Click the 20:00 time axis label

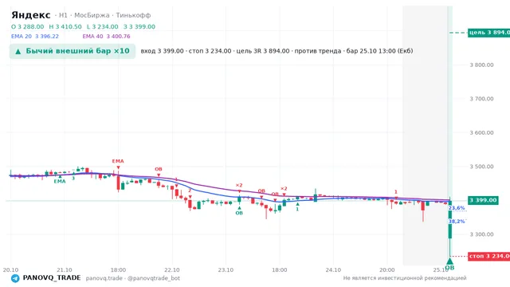(387, 269)
